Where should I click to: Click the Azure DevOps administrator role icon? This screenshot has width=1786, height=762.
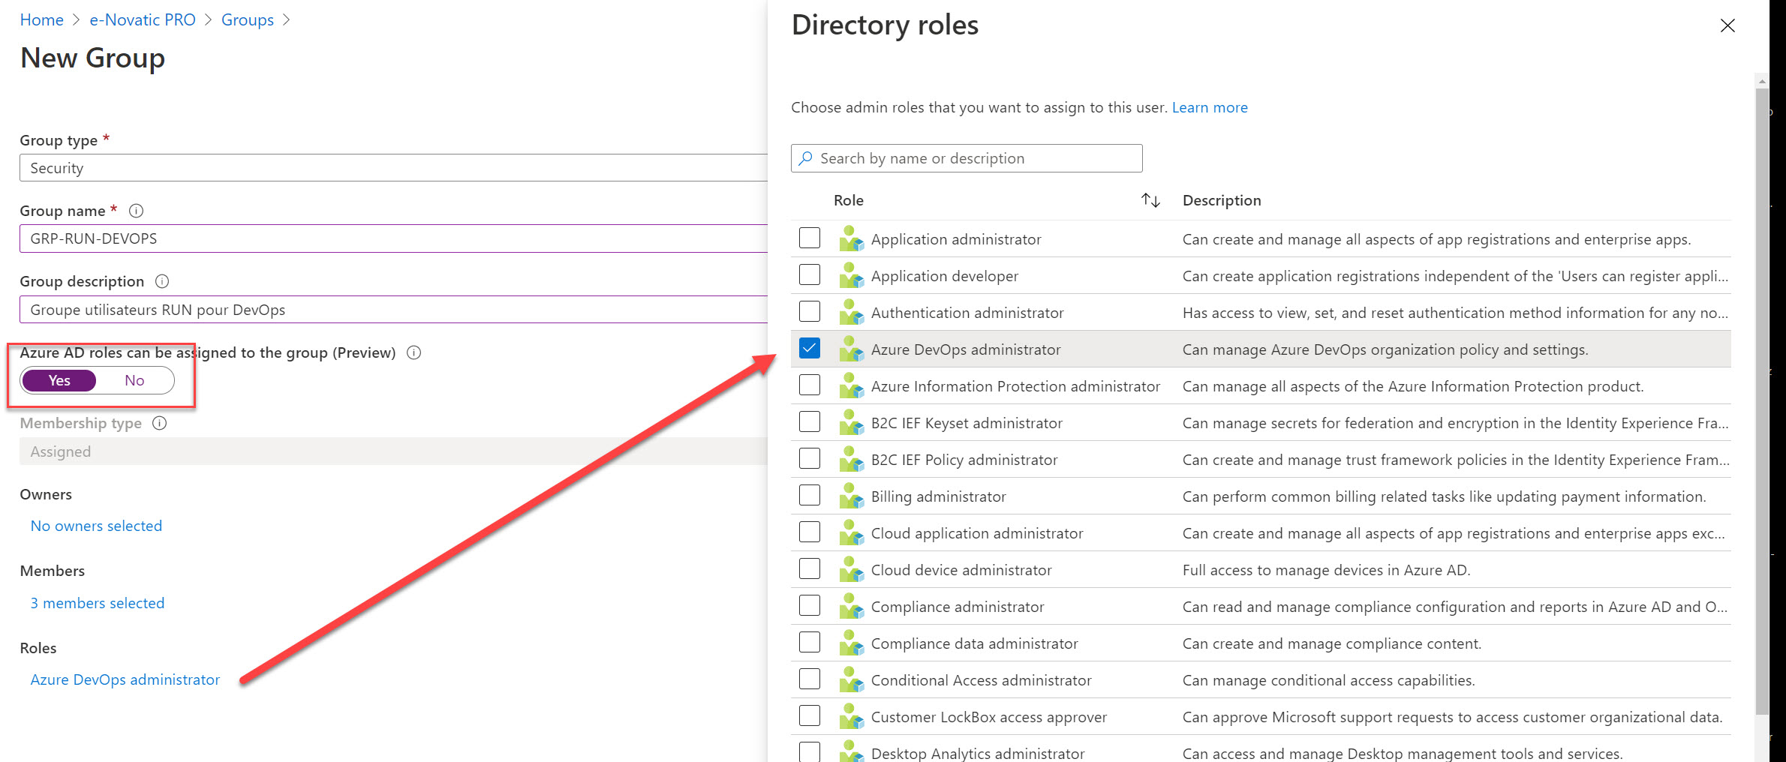click(x=851, y=349)
